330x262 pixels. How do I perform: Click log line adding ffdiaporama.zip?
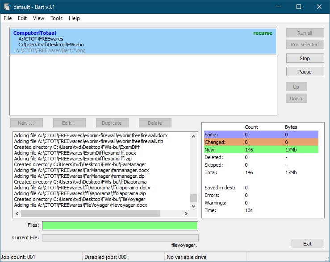point(80,193)
